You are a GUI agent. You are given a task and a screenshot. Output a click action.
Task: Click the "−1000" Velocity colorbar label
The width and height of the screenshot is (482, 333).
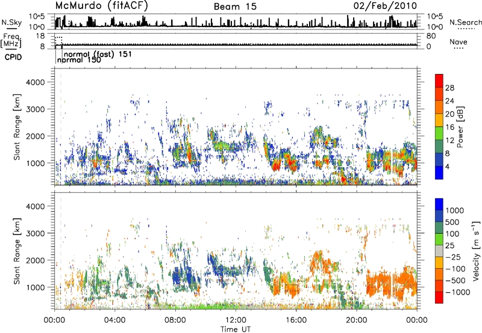(458, 292)
